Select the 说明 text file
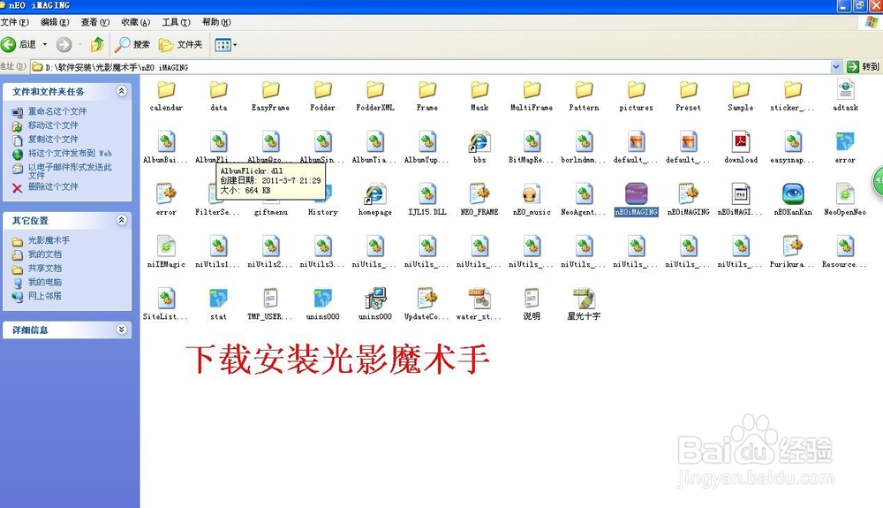The width and height of the screenshot is (883, 508). pyautogui.click(x=532, y=299)
